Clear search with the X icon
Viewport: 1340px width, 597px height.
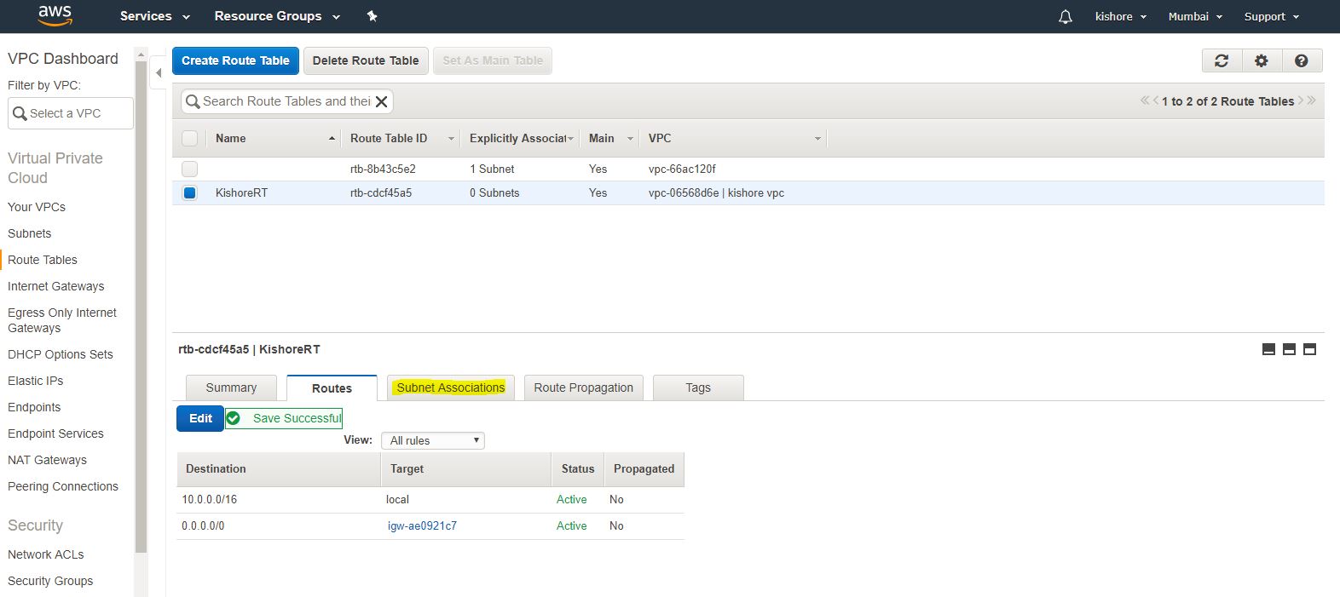[x=382, y=101]
